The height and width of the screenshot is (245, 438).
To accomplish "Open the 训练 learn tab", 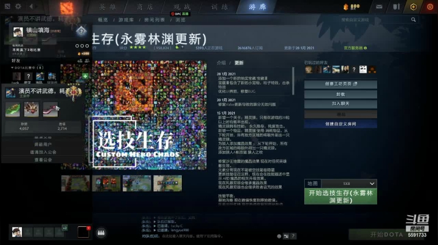I will point(220,7).
